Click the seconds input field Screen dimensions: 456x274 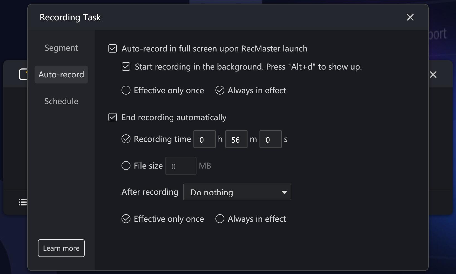pos(271,139)
